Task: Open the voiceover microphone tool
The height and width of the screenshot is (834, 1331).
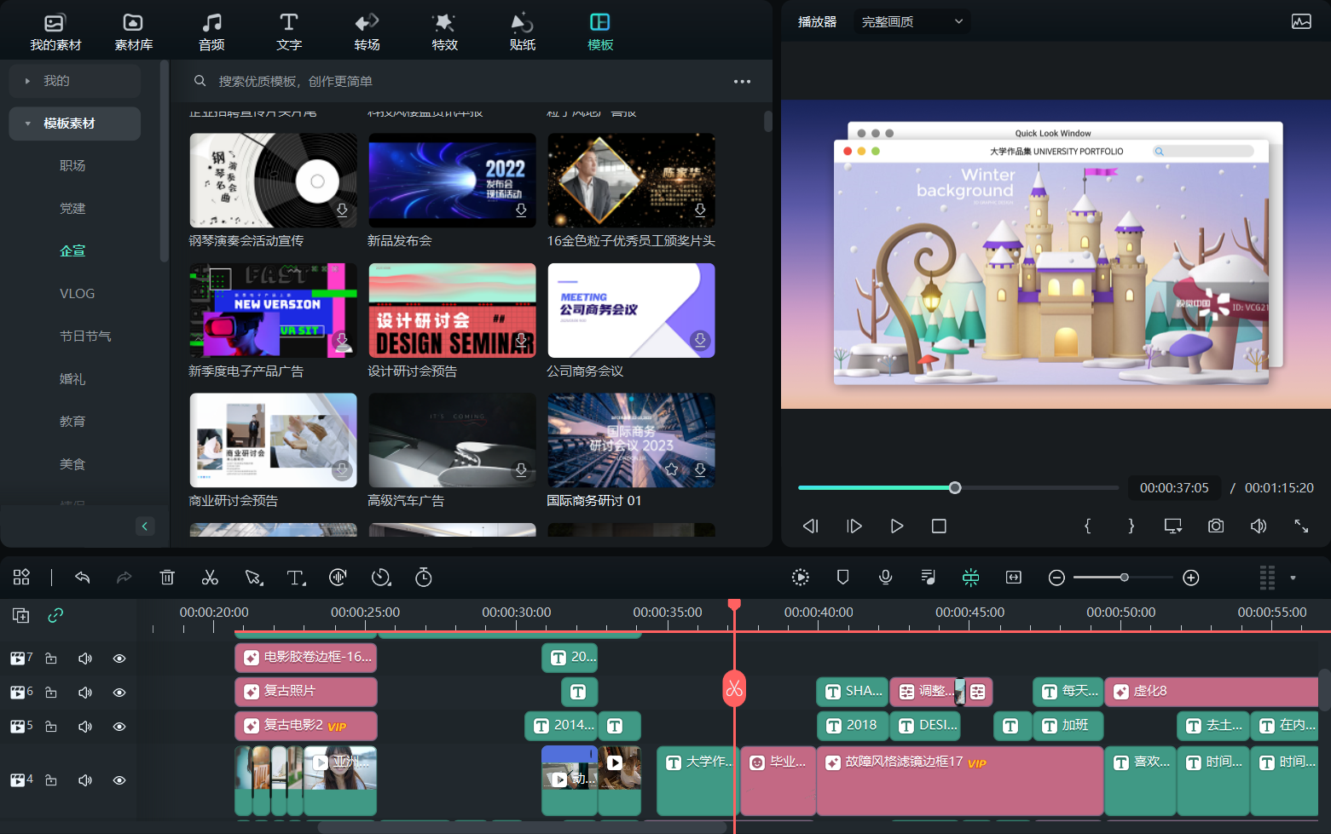Action: tap(886, 578)
